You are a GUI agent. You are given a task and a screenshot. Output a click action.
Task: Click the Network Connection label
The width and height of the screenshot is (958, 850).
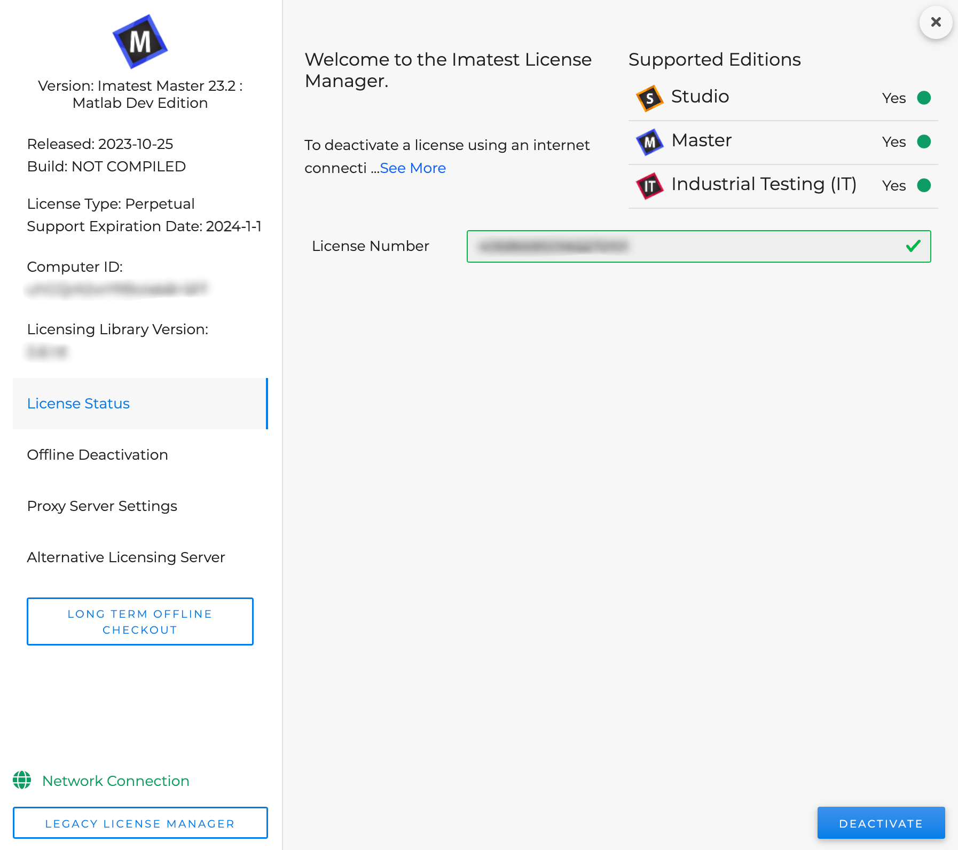[116, 781]
